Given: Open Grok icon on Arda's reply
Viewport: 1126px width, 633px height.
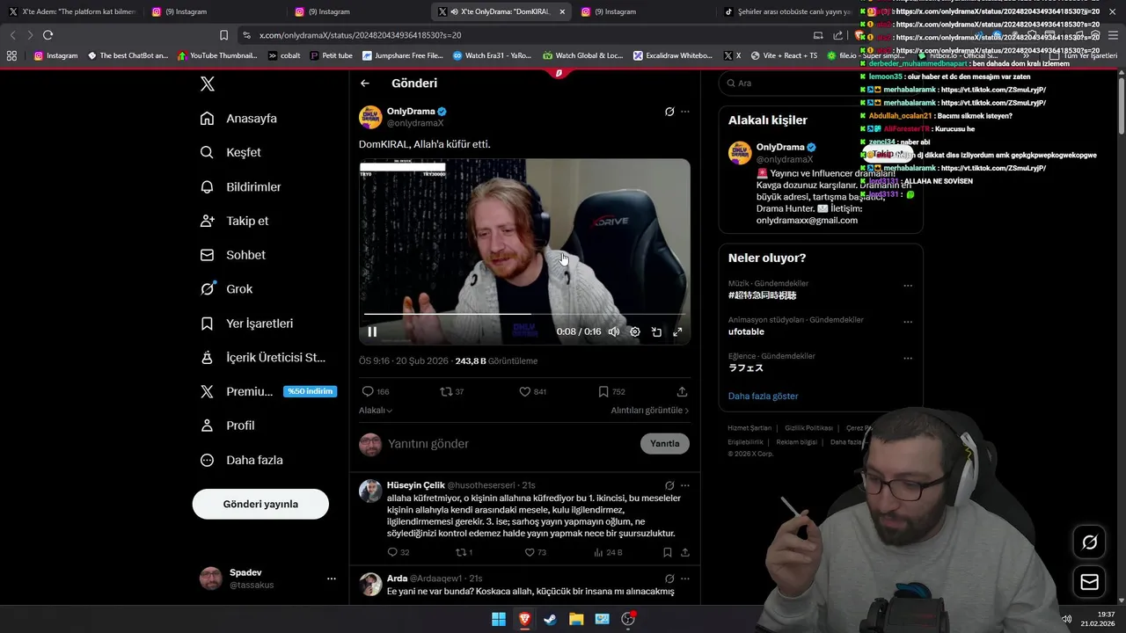Looking at the screenshot, I should pyautogui.click(x=669, y=578).
